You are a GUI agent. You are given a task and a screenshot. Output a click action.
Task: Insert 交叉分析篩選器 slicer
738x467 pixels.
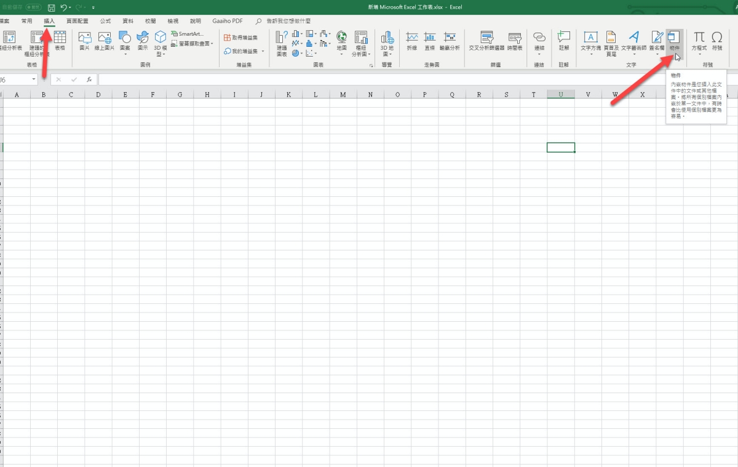[486, 39]
